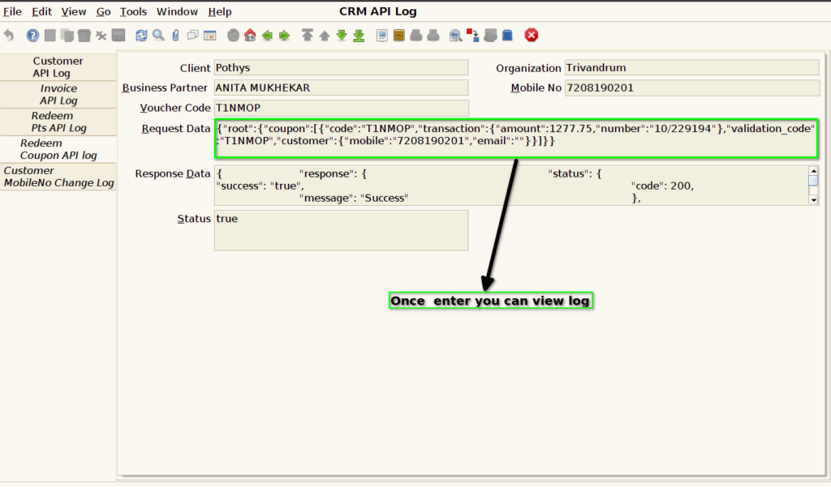Open the Tools menu

tap(133, 11)
